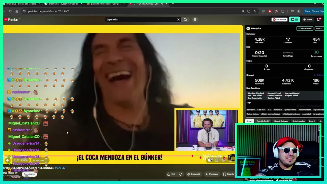Viewport: 327px width, 184px height.
Task: Toggle subtitles in the video player
Action: click(x=217, y=160)
